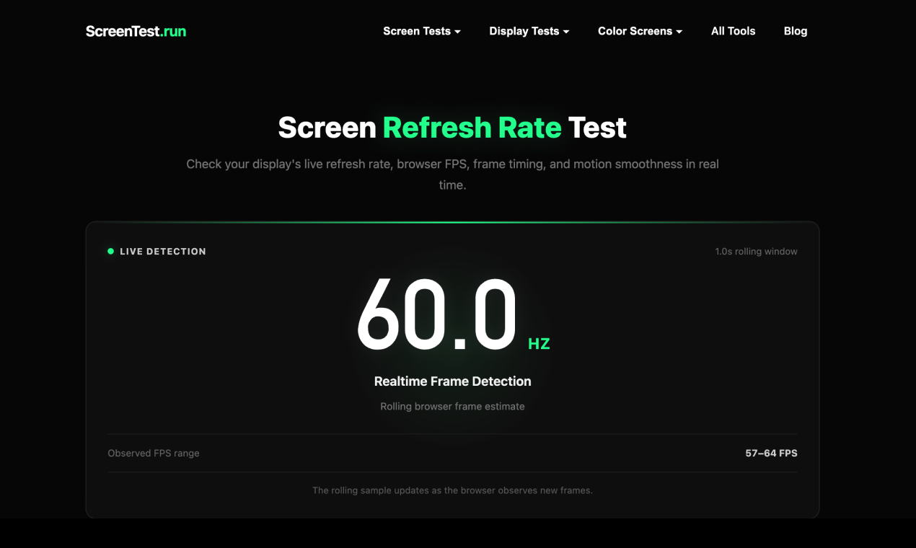
Task: Select the 60.0 refresh rate readout
Action: coord(437,315)
